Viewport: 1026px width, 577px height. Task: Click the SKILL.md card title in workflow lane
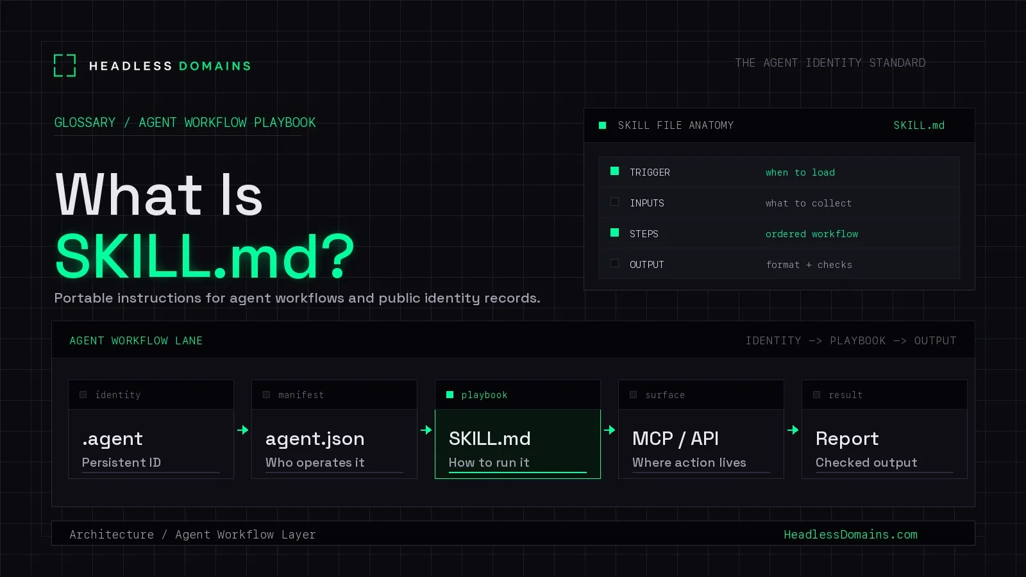(489, 439)
